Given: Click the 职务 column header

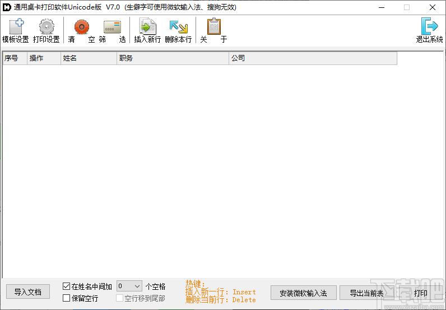Looking at the screenshot, I should pos(173,58).
